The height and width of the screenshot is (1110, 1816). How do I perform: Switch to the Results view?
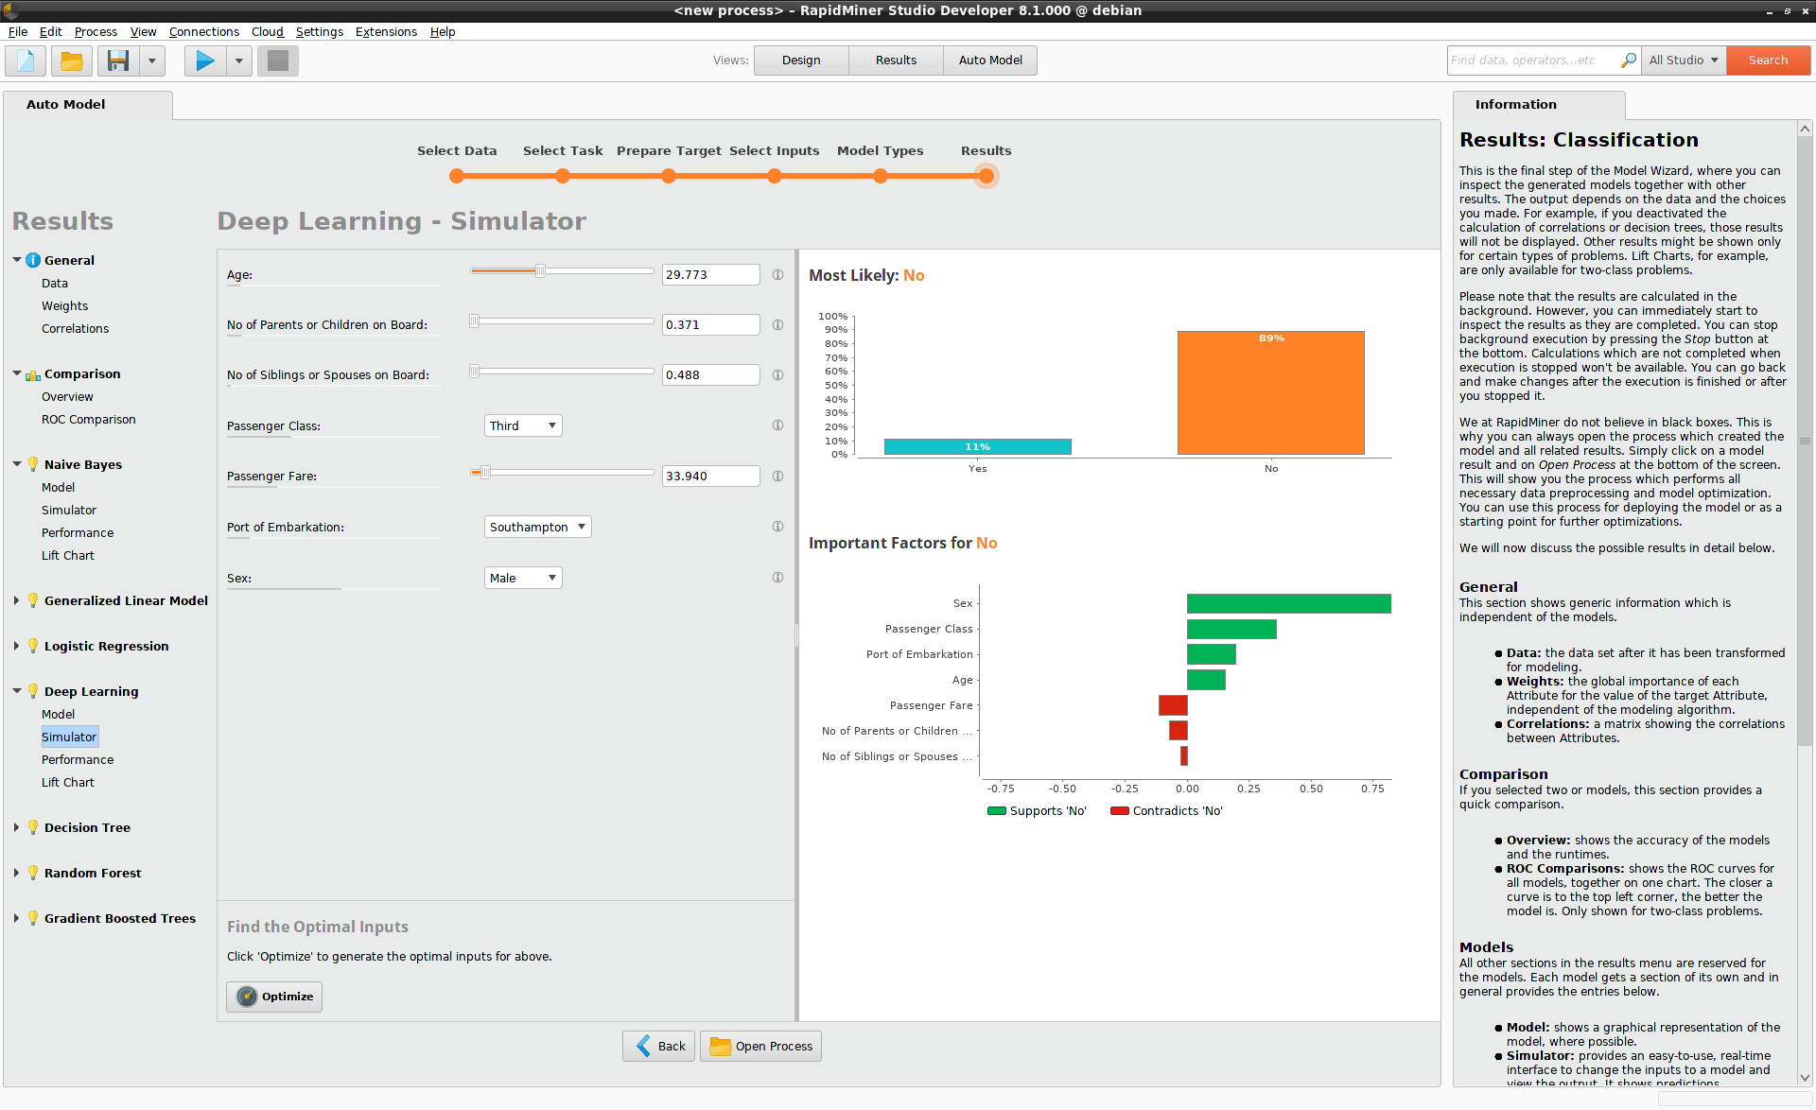pos(895,60)
